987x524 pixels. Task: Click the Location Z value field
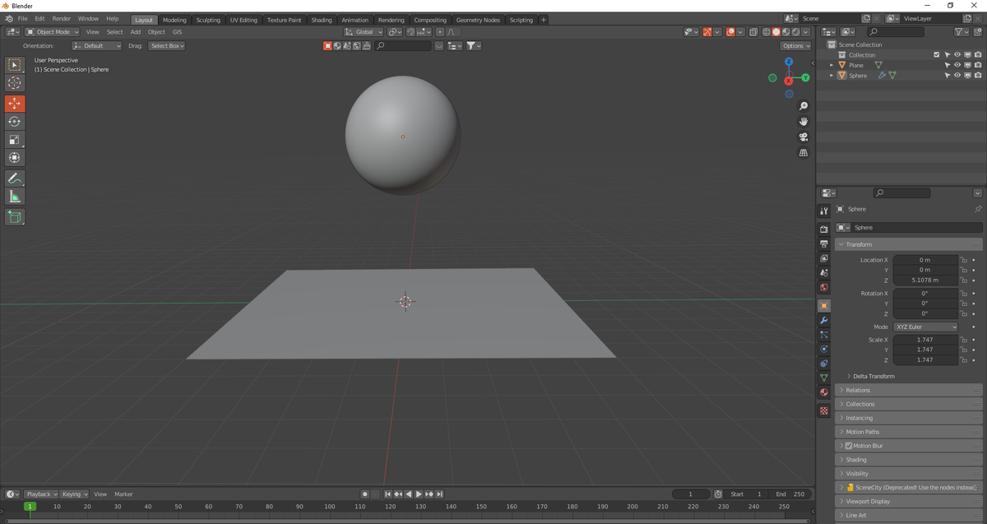[x=925, y=280]
